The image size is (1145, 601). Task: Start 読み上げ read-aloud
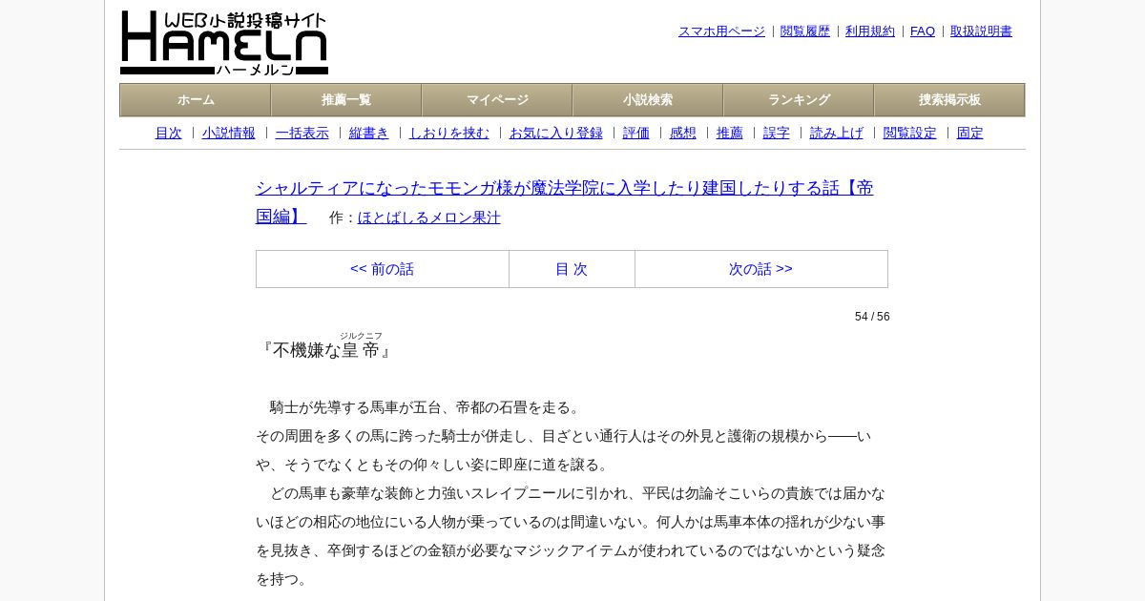837,134
